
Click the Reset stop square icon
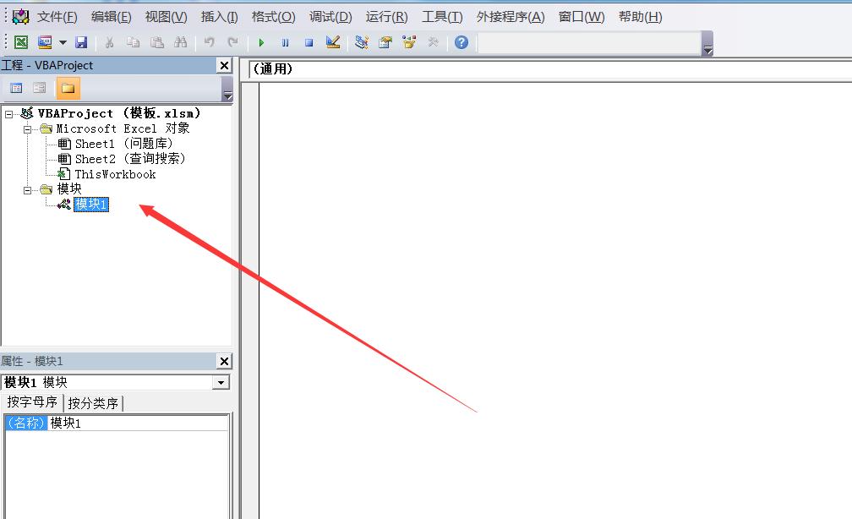(309, 42)
